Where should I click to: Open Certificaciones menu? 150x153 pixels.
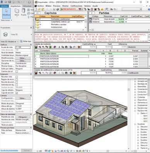(76, 6)
